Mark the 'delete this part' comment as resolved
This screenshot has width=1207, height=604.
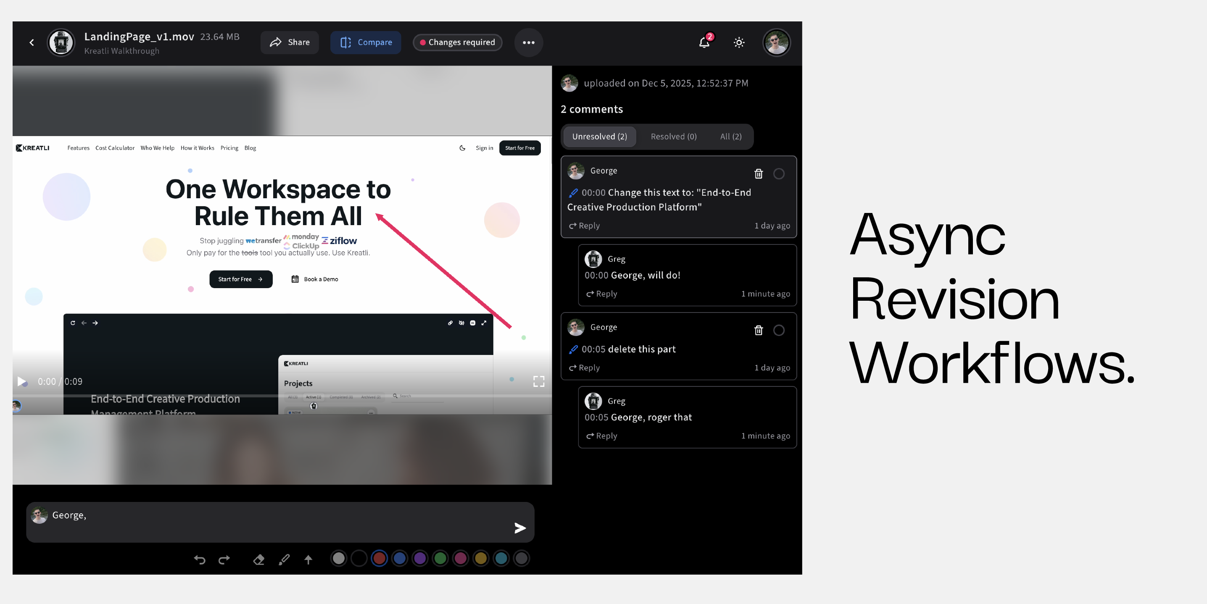tap(779, 331)
